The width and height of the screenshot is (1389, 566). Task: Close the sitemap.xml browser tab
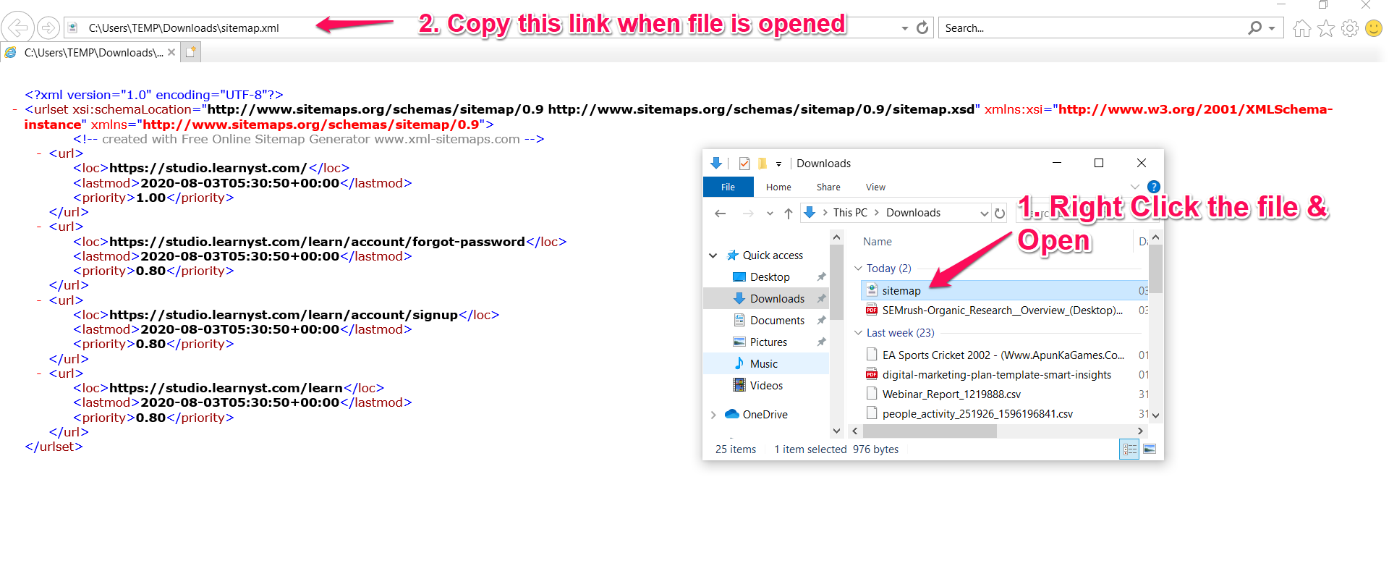click(171, 52)
